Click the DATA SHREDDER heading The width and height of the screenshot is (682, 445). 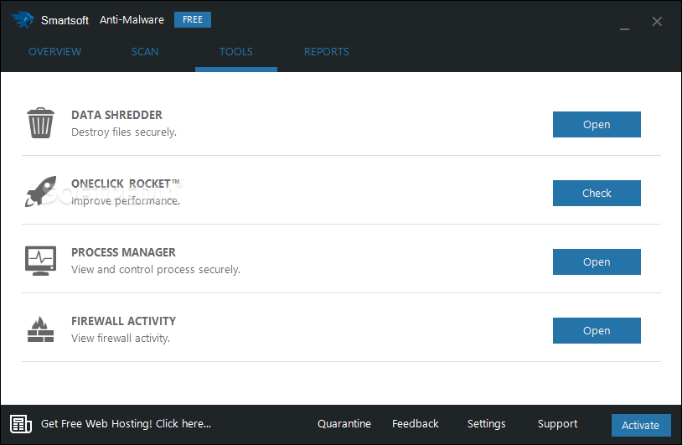(x=116, y=115)
